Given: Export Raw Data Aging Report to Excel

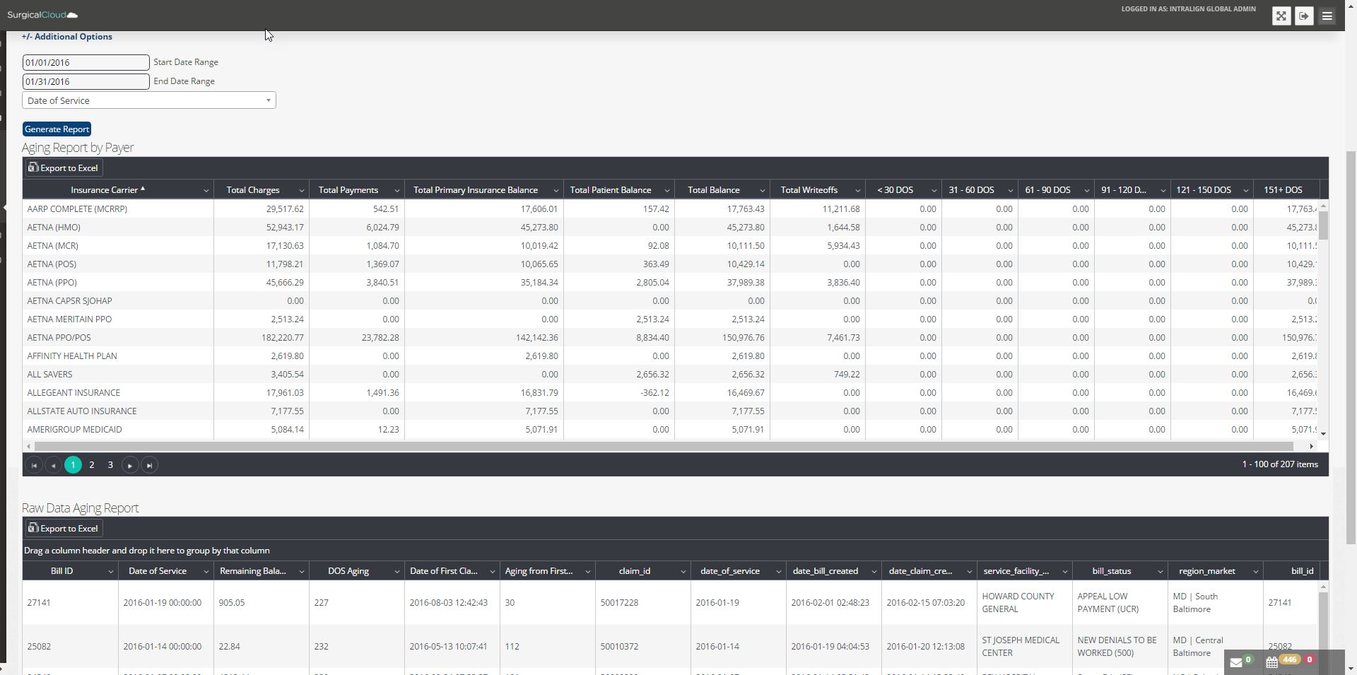Looking at the screenshot, I should 64,529.
